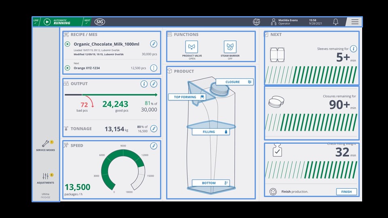The width and height of the screenshot is (388, 218).
Task: Select the NEXT status tab in header
Action: point(87,22)
